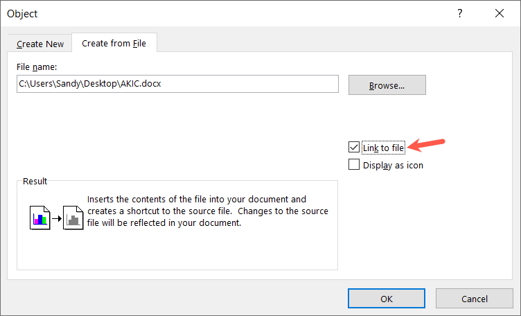Image resolution: width=521 pixels, height=316 pixels.
Task: Click the Help question mark icon
Action: click(461, 13)
